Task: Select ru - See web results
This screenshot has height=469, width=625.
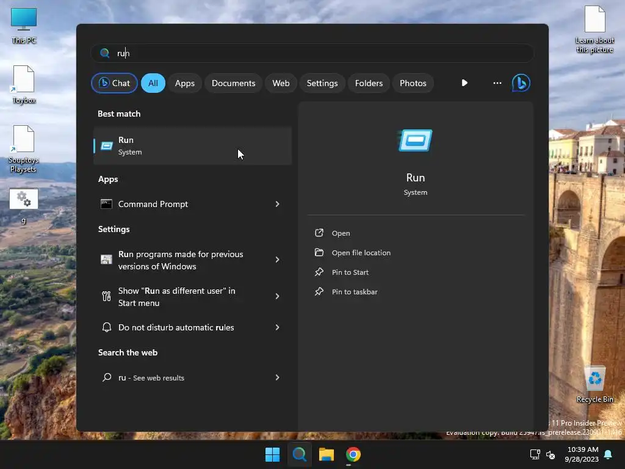Action: coord(192,377)
